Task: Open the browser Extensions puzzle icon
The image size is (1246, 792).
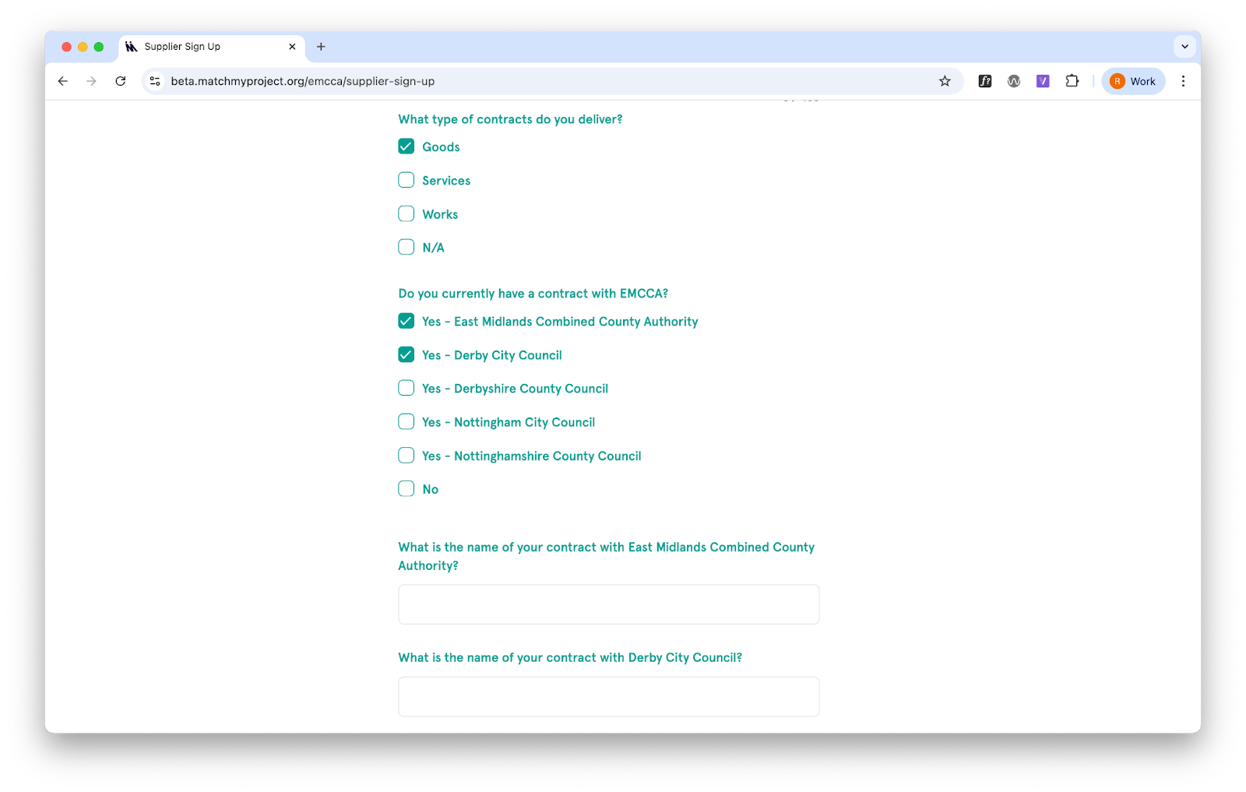Action: coord(1072,81)
